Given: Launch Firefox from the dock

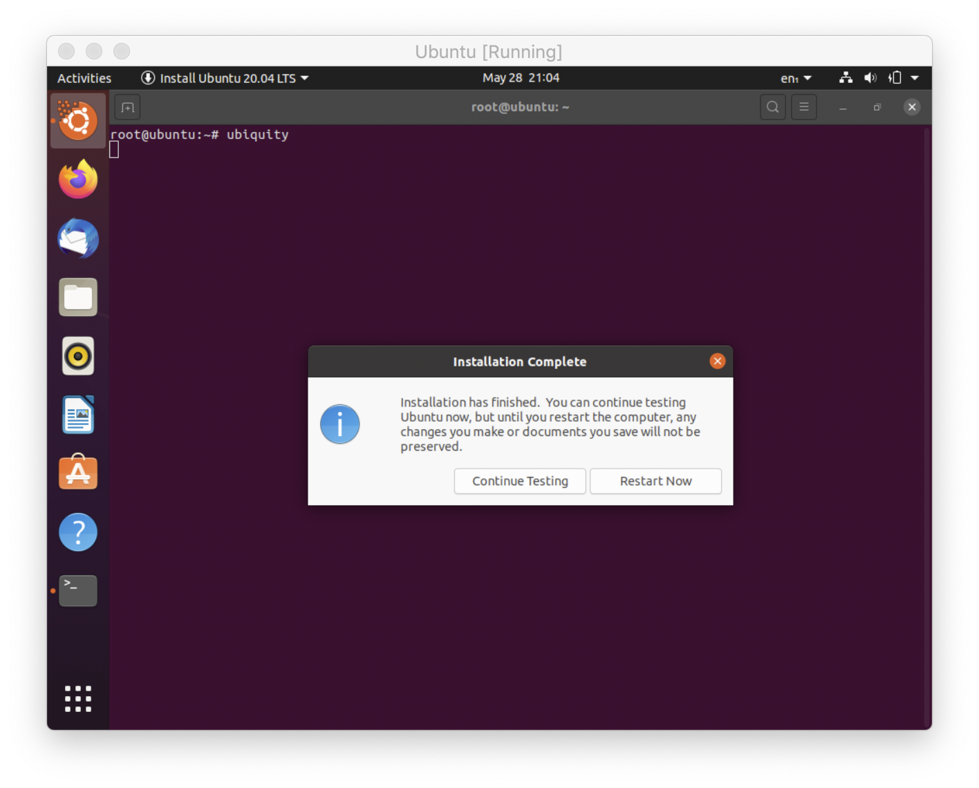Looking at the screenshot, I should click(x=78, y=179).
